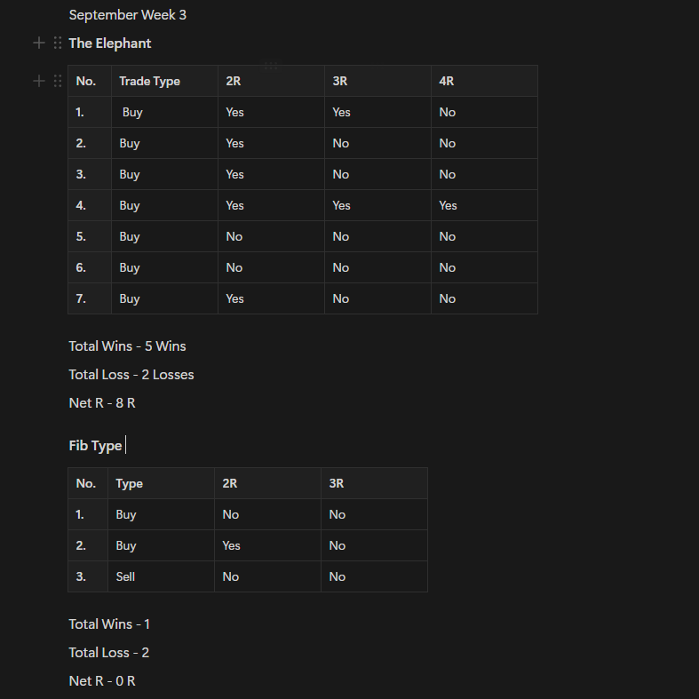
Task: Click the plus icon beside The Elephant heading
Action: tap(38, 43)
